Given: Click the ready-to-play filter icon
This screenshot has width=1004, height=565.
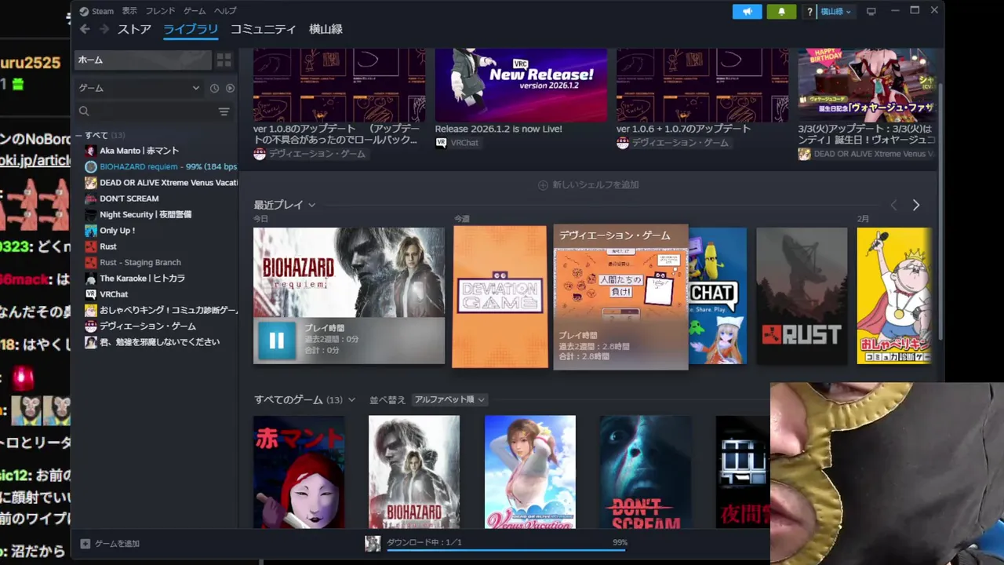Looking at the screenshot, I should click(230, 89).
